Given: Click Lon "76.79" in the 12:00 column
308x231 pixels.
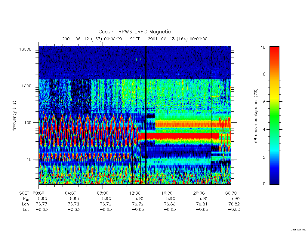Looking at the screenshot, I should (x=138, y=204).
